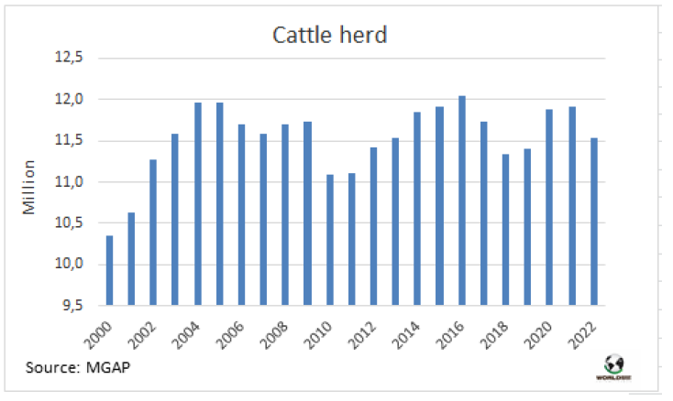Click the 12,5 y-axis label
673x401 pixels.
(71, 58)
